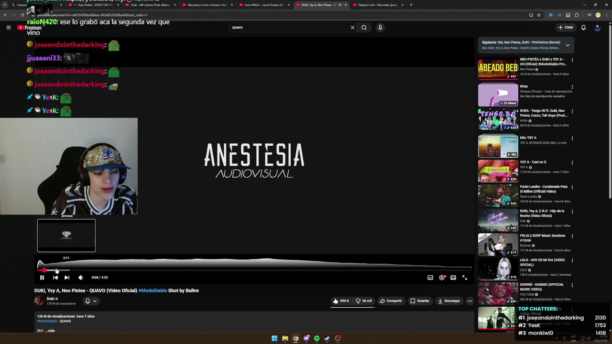612x344 pixels.
Task: Run the search with the magnifier button
Action: coord(364,27)
